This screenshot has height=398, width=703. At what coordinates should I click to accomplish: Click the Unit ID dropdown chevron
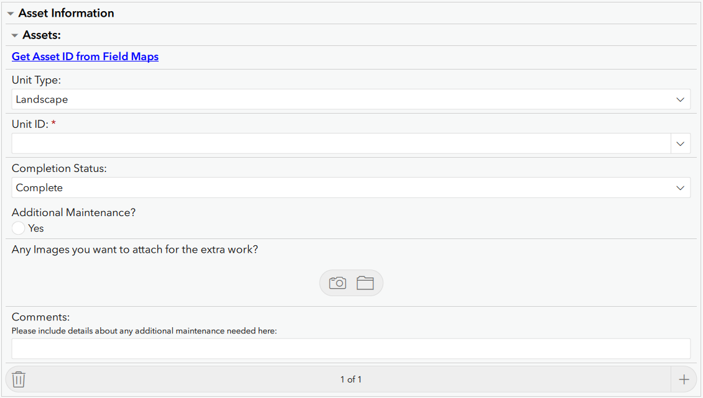pyautogui.click(x=680, y=143)
